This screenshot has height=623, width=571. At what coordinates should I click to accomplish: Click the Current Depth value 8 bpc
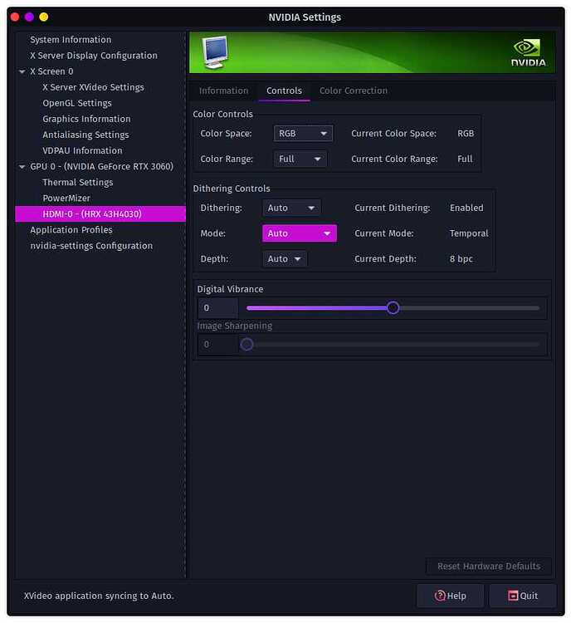click(x=461, y=259)
